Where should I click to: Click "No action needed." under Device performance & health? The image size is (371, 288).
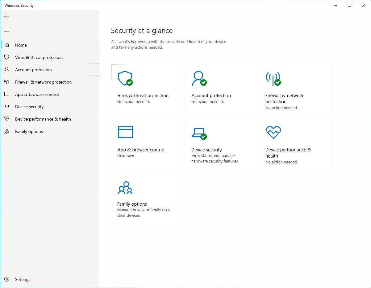pyautogui.click(x=281, y=162)
